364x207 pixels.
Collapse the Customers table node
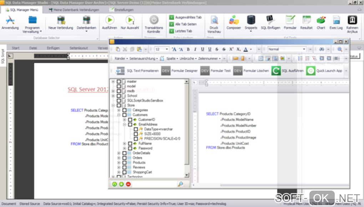click(x=119, y=115)
